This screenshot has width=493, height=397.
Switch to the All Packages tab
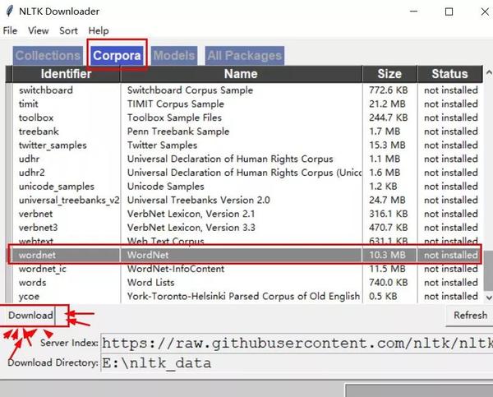point(244,56)
